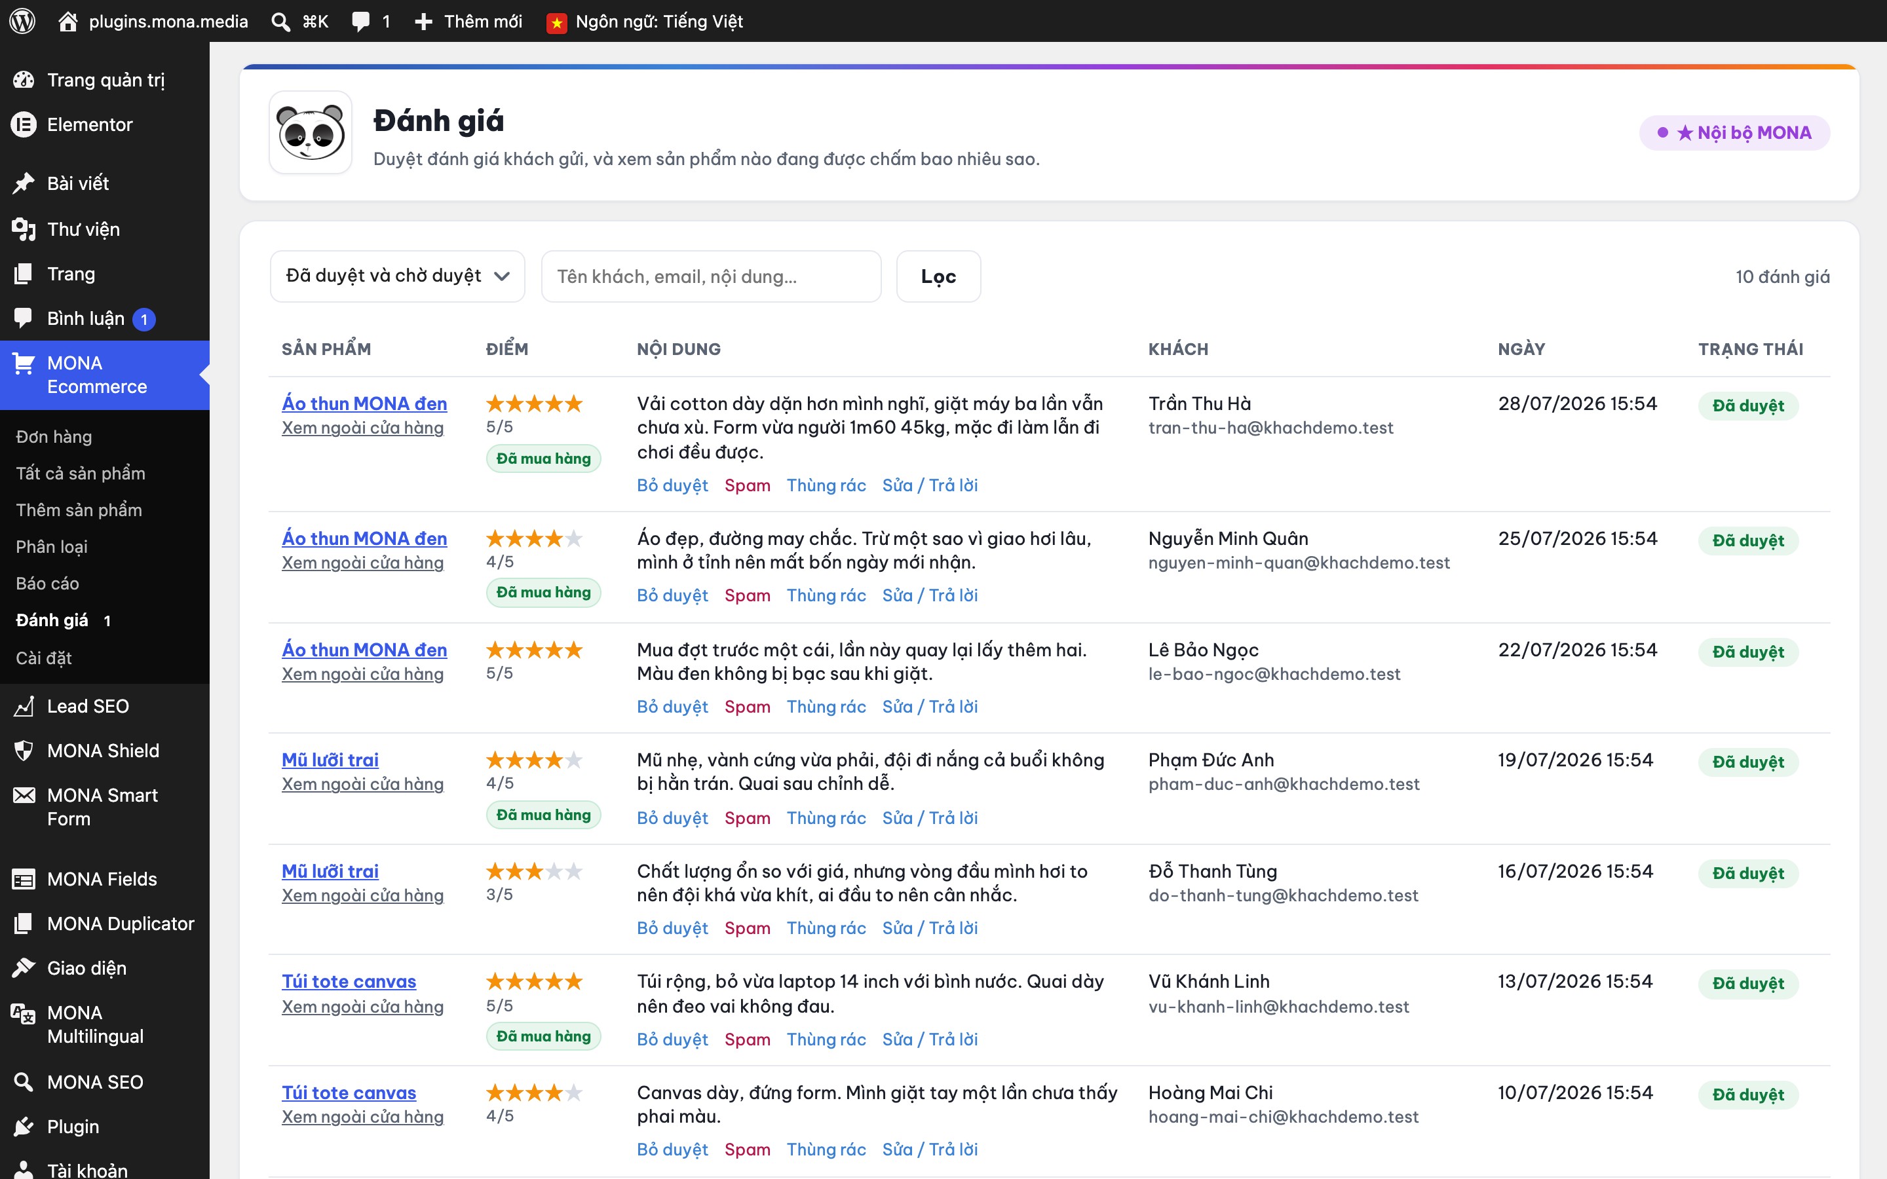Click the Lọc filter button

[938, 276]
